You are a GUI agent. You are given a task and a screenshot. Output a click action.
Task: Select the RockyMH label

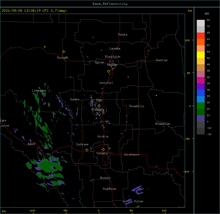click(x=63, y=58)
